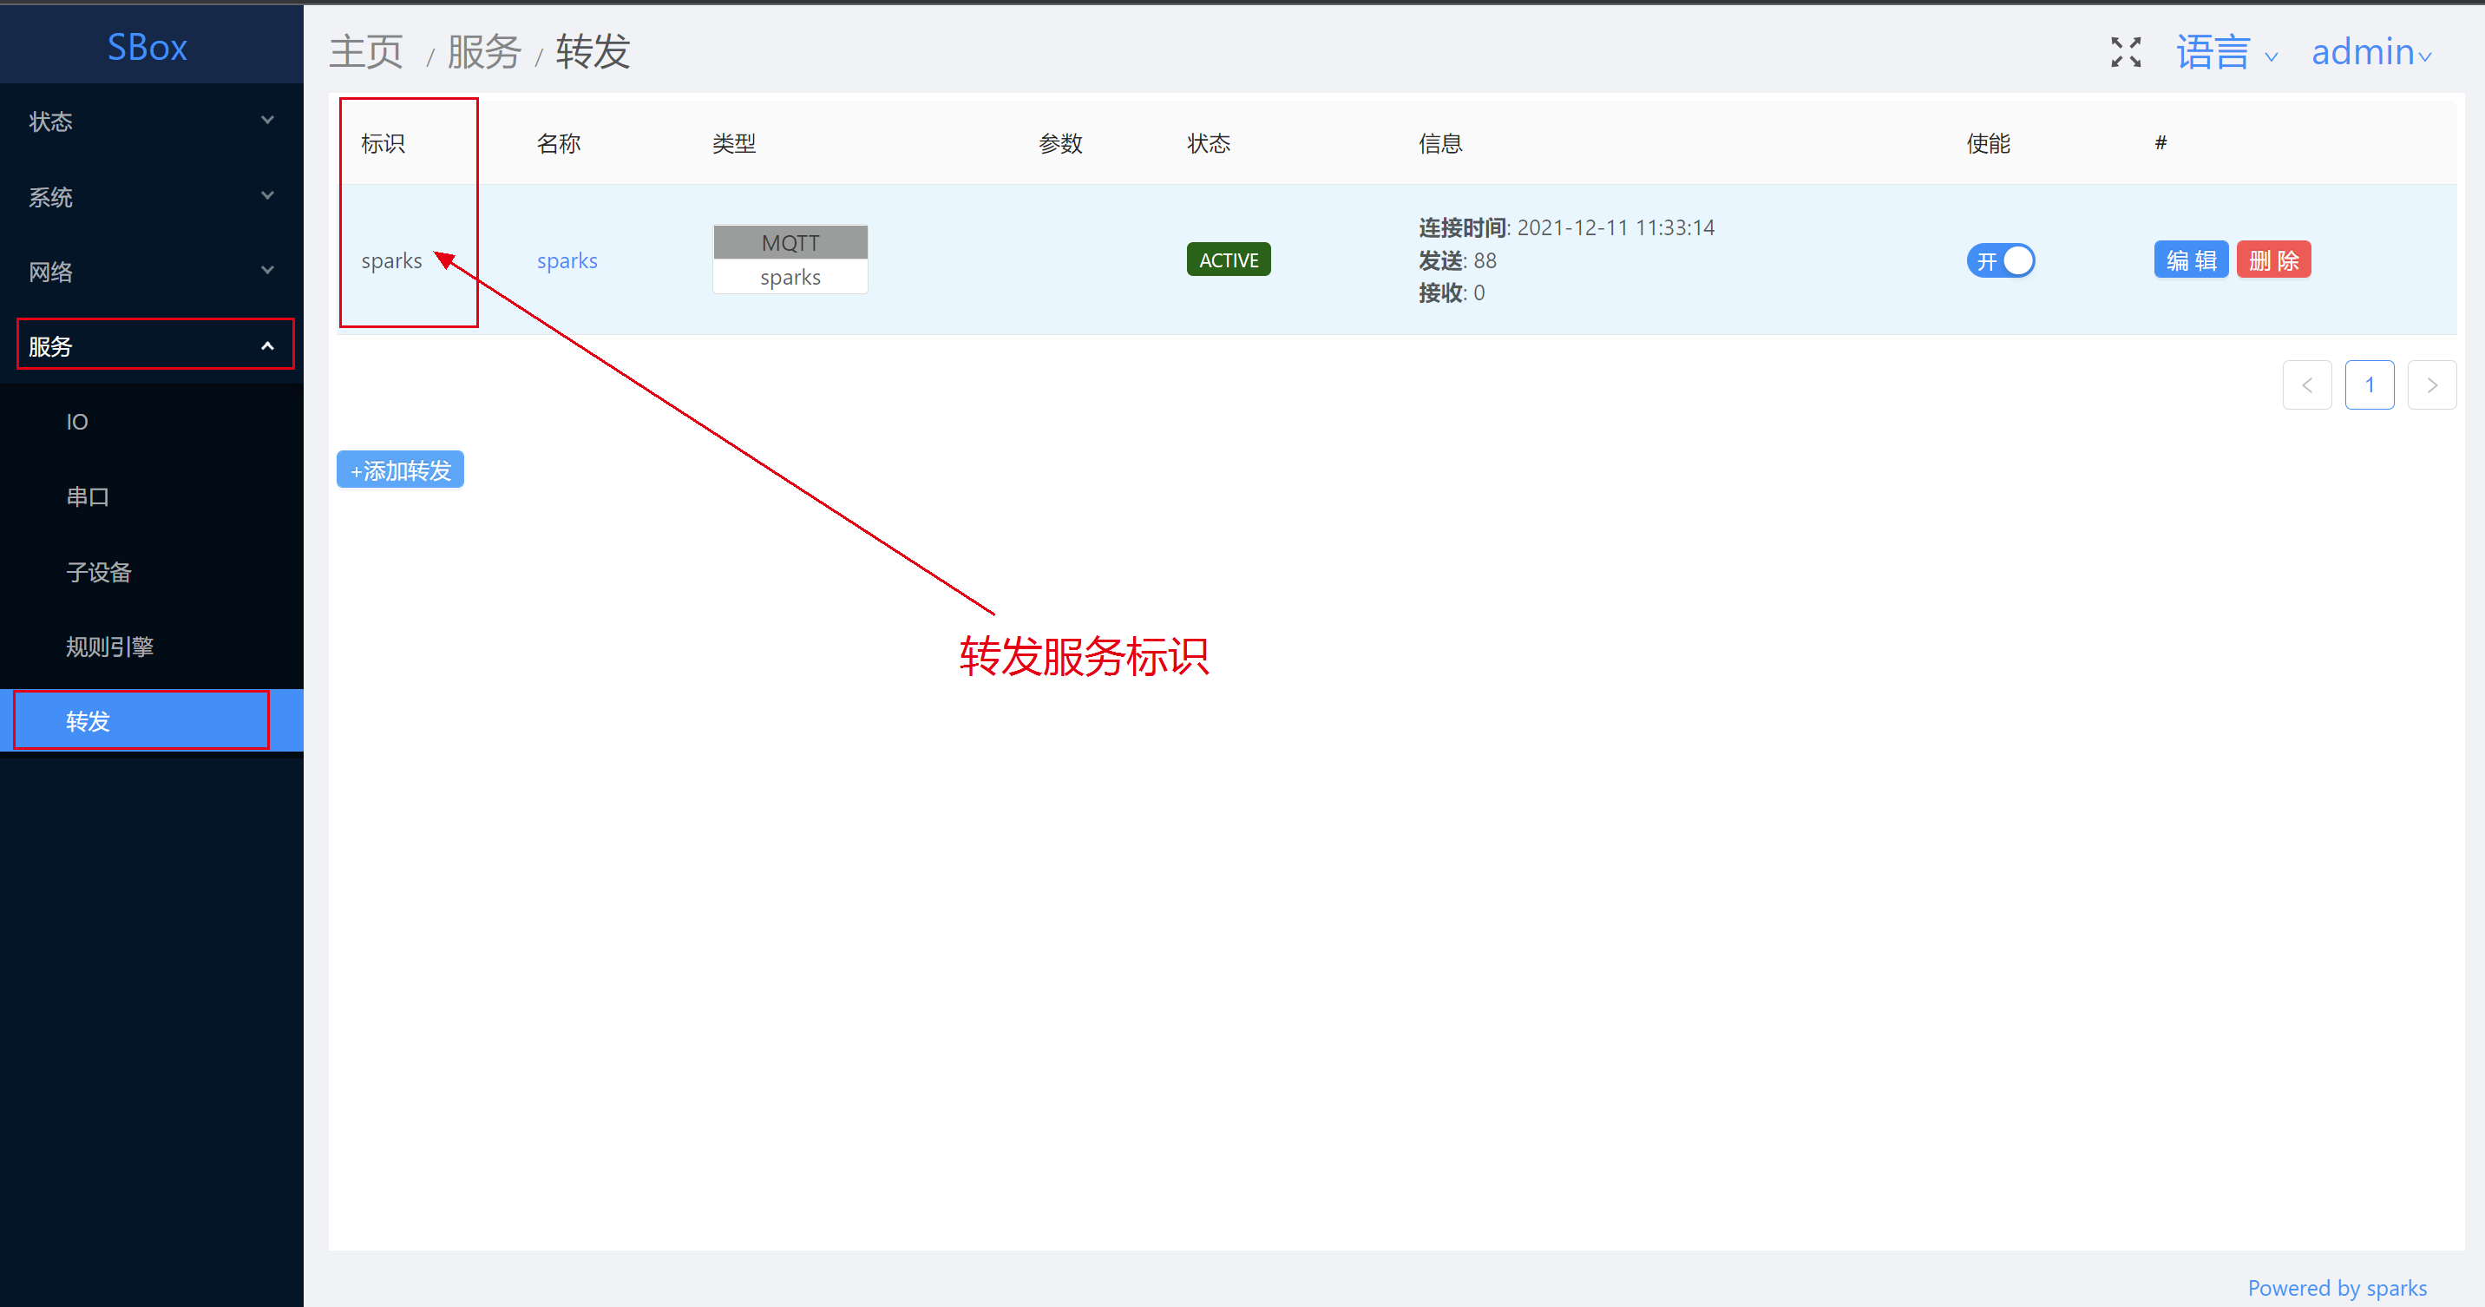Open the IO submenu item
Image resolution: width=2485 pixels, height=1307 pixels.
[x=77, y=422]
